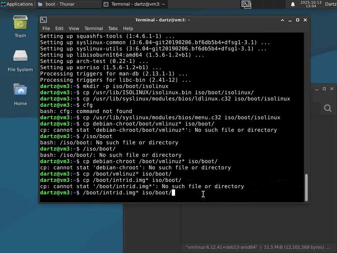Open the View menu in Terminal
Screen dimensions: 337x253
point(74,28)
